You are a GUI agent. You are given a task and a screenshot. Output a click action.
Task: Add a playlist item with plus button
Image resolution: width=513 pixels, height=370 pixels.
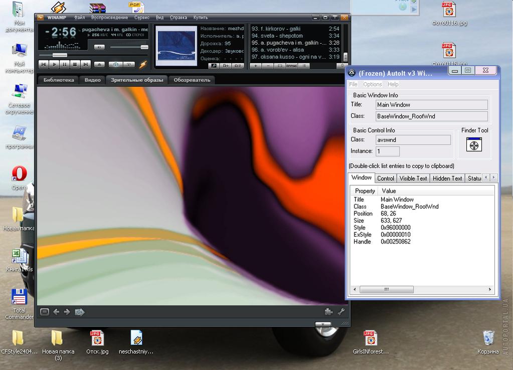256,66
